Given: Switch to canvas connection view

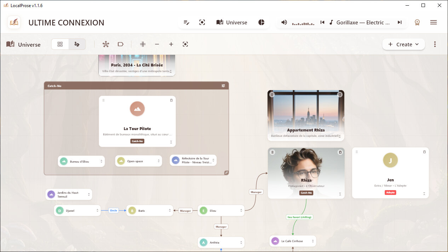Looking at the screenshot, I should [77, 44].
